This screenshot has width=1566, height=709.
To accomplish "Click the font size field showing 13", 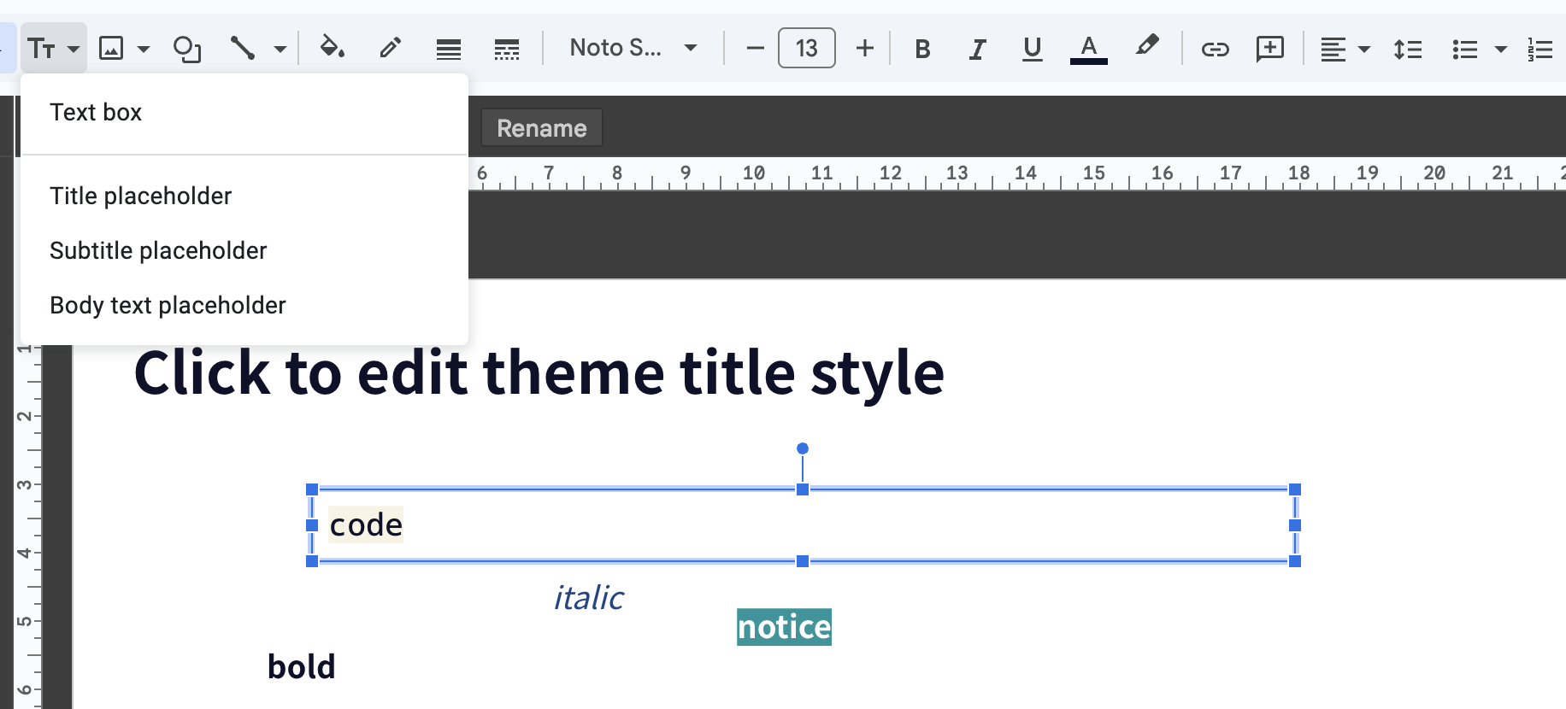I will click(807, 48).
